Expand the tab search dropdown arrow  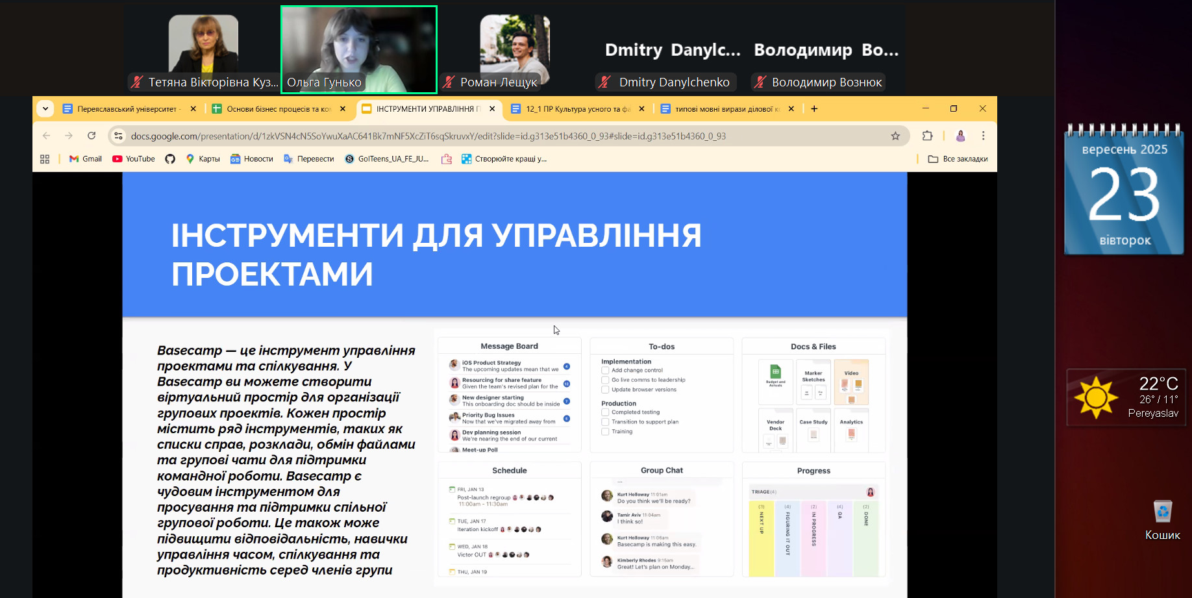click(x=45, y=108)
